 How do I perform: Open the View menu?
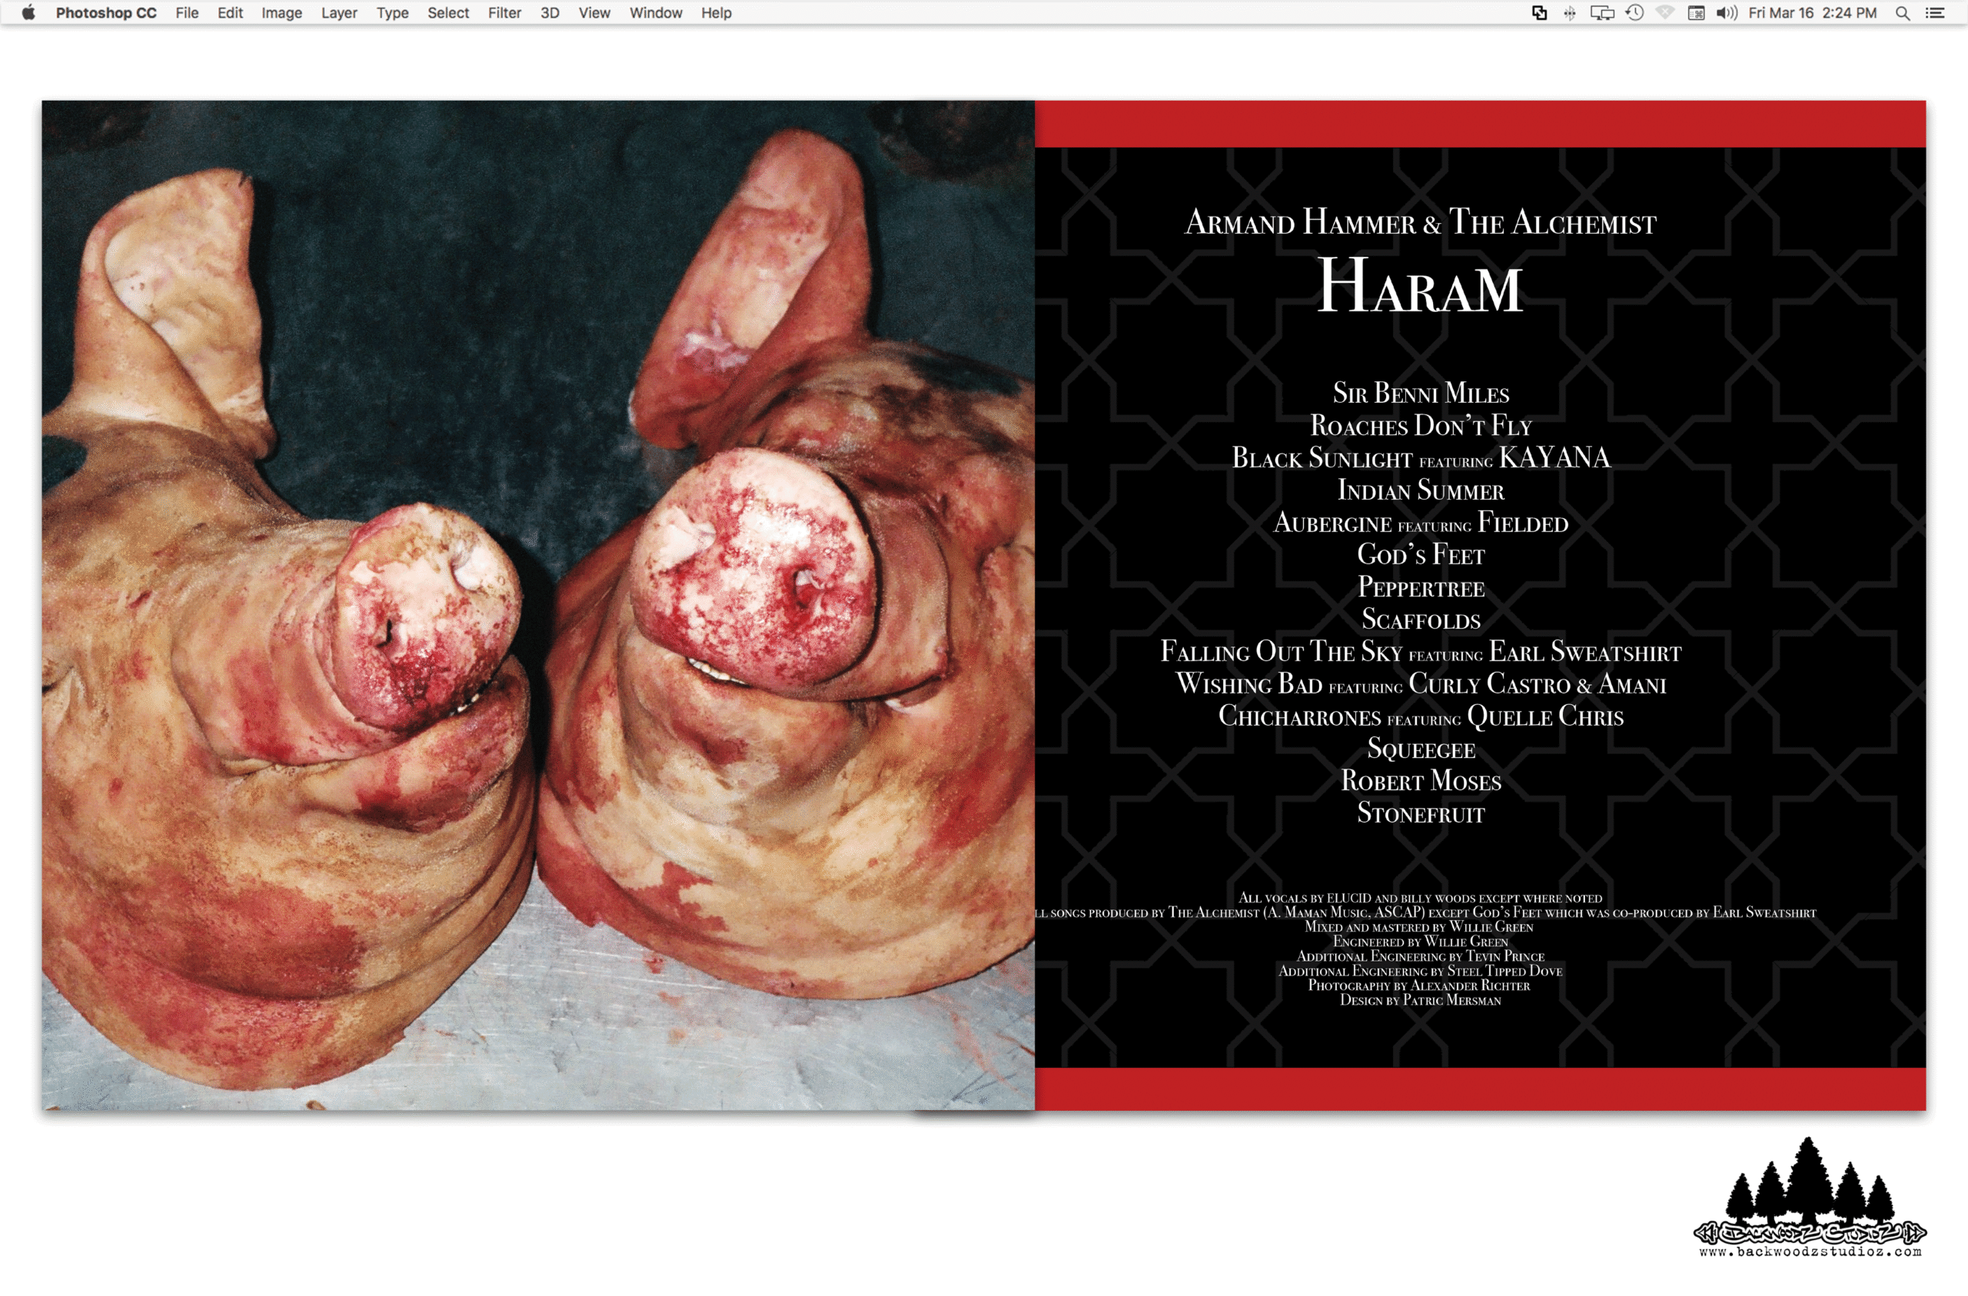click(593, 12)
